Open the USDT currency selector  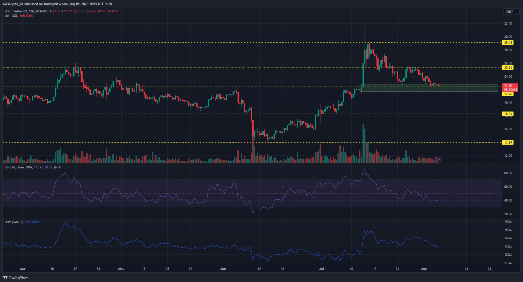(509, 12)
